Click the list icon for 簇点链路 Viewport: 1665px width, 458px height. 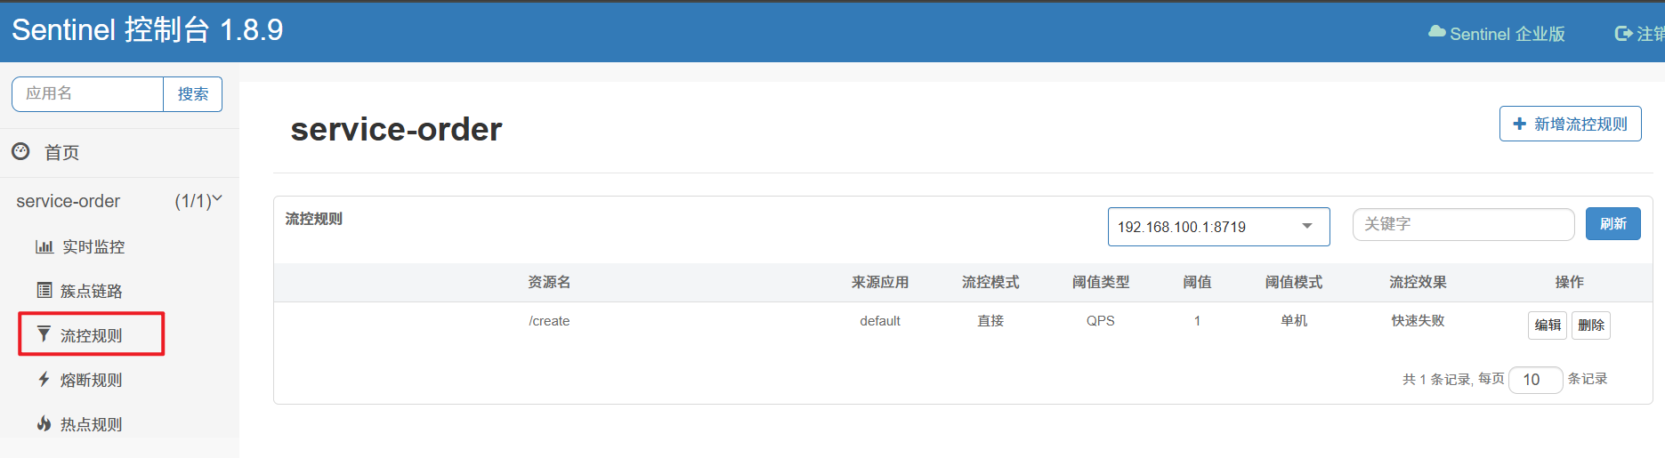pos(44,290)
